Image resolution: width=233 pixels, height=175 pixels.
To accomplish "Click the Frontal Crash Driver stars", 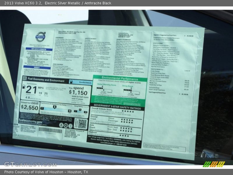I will click(127, 119).
